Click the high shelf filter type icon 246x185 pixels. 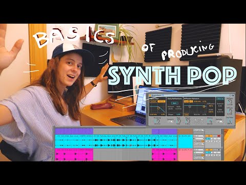click(191, 101)
